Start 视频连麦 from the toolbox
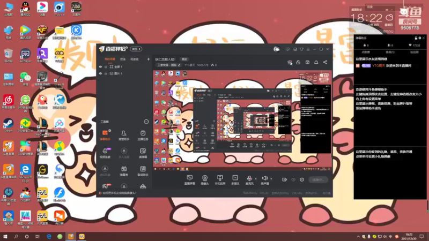The height and width of the screenshot is (241, 429). coord(105,153)
